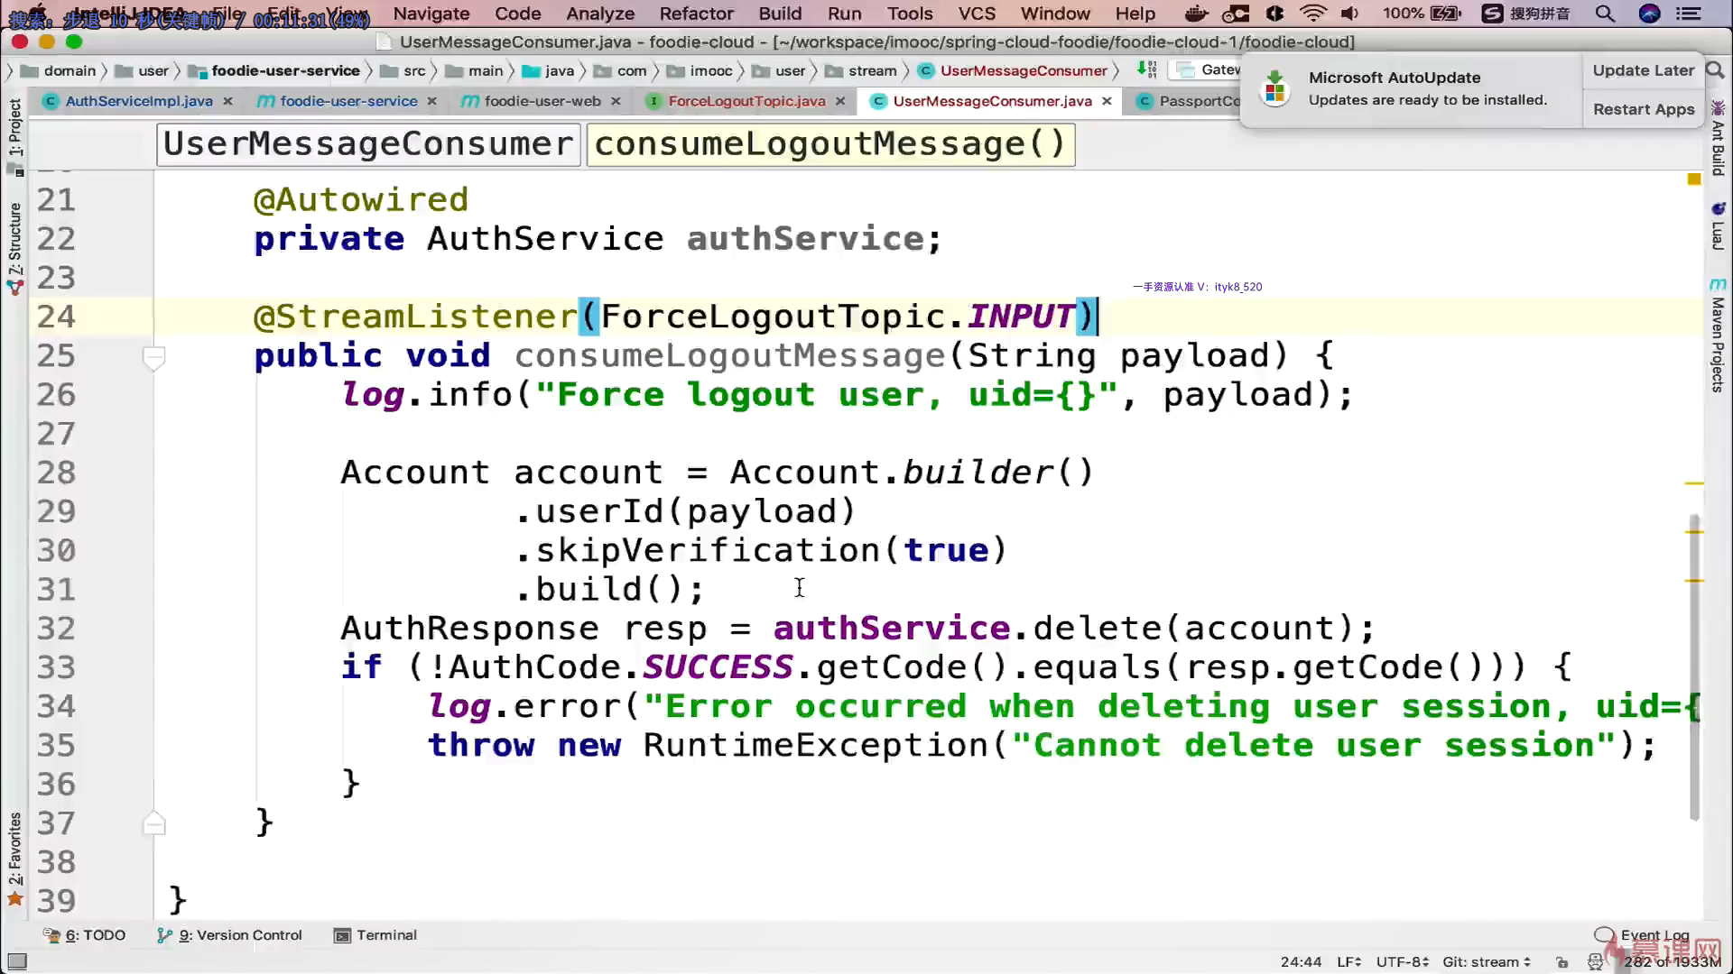Switch to the ForceLogoutTopic.java tab
Viewport: 1733px width, 974px height.
coord(746,101)
